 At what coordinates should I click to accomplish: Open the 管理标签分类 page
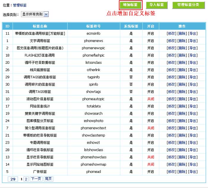(188, 5)
